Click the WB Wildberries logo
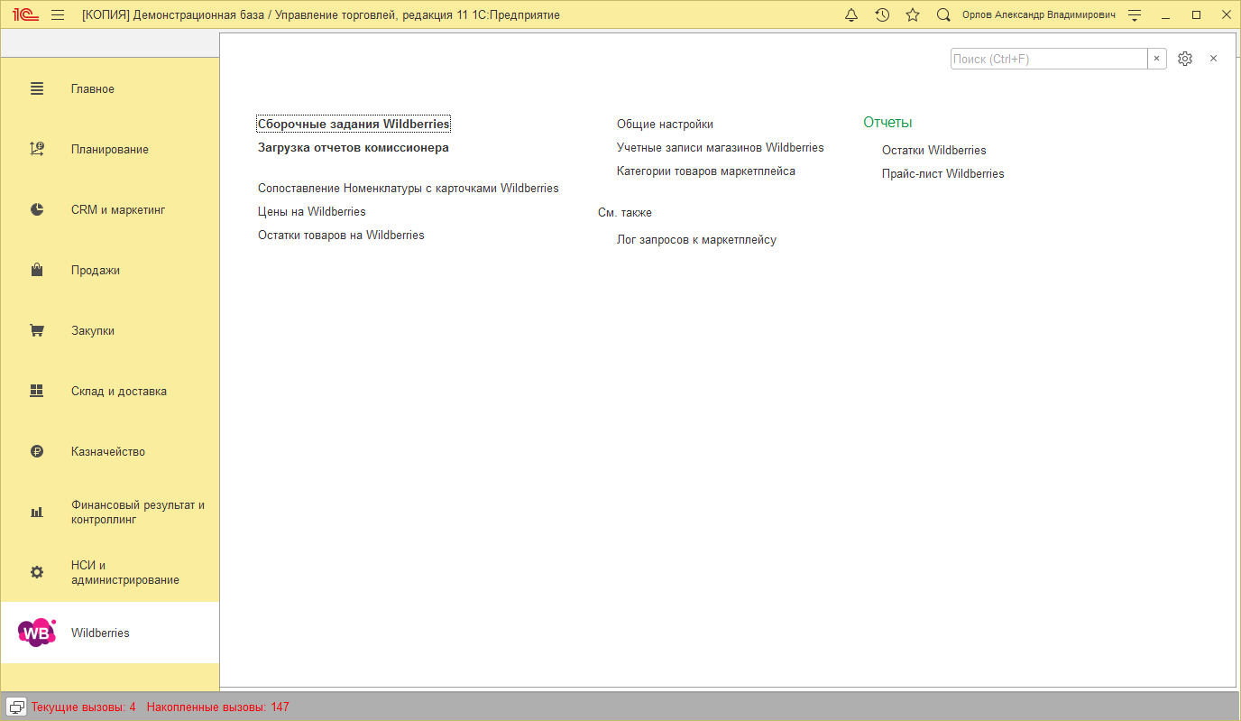Screen dimensions: 1241x721 pyautogui.click(x=37, y=633)
